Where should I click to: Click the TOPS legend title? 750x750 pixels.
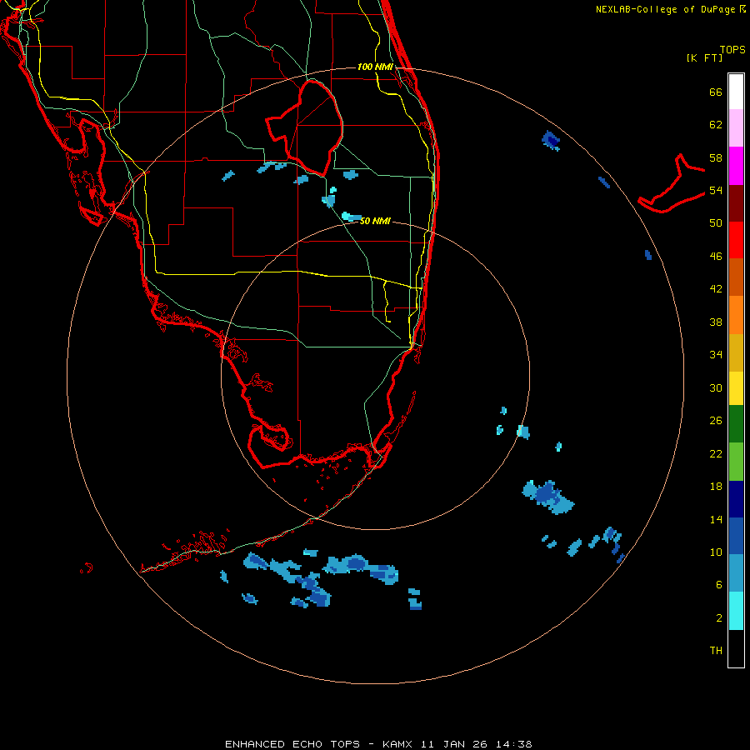[732, 49]
